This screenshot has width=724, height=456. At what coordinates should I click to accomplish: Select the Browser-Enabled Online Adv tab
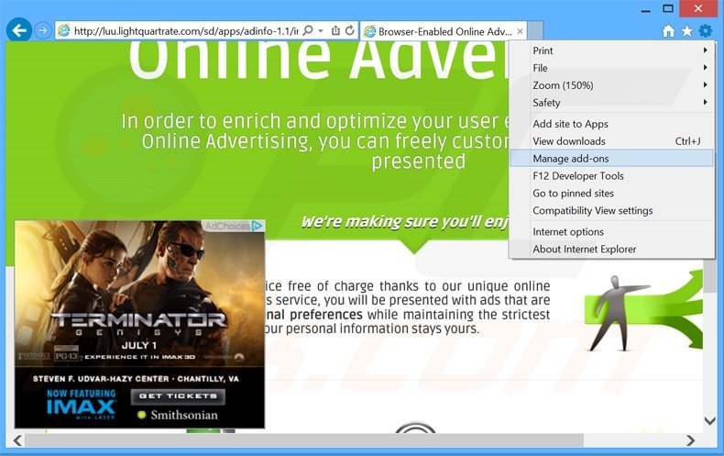444,31
